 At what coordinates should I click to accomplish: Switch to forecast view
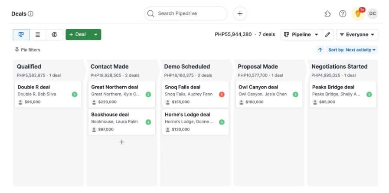(x=54, y=35)
